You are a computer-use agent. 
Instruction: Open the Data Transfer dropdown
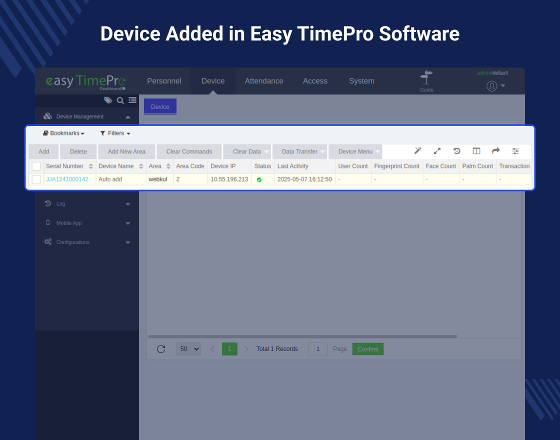pos(299,151)
